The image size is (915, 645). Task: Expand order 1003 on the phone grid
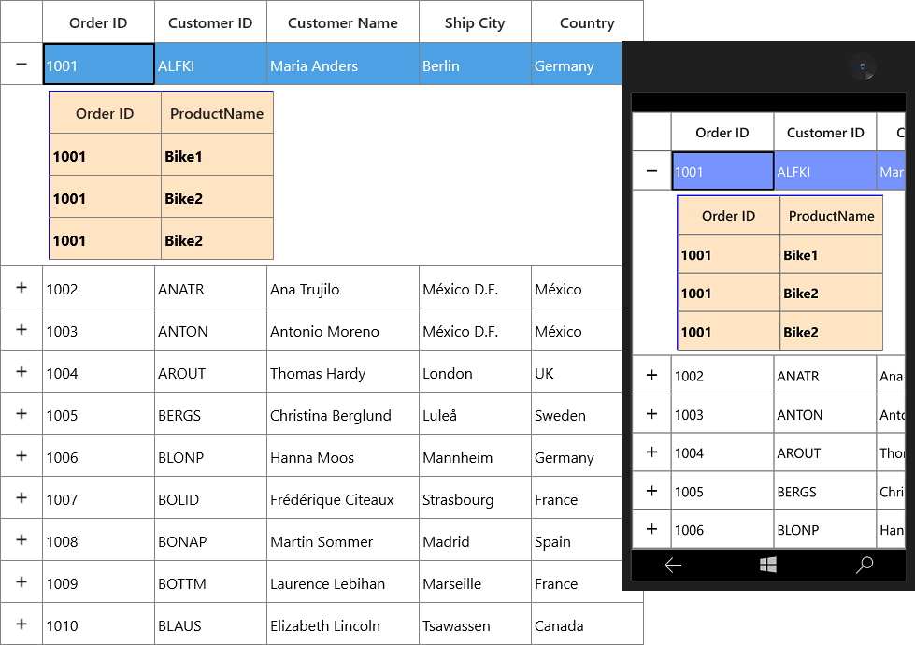pos(651,413)
